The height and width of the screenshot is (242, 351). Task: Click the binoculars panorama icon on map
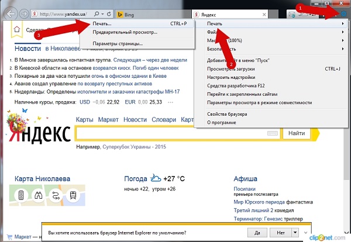click(x=39, y=195)
